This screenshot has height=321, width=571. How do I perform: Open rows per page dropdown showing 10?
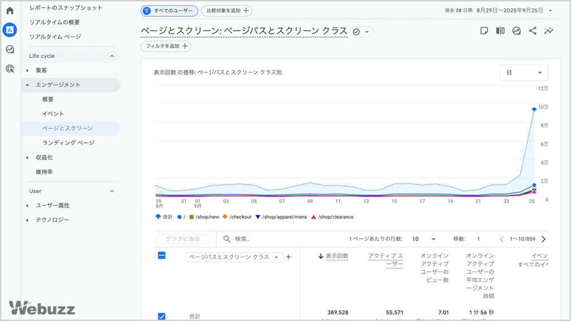click(424, 239)
